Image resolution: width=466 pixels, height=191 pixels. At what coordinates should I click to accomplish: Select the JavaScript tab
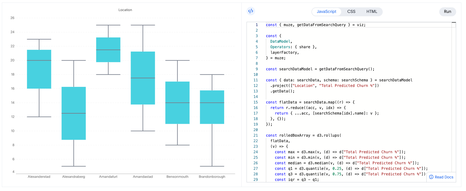[326, 11]
